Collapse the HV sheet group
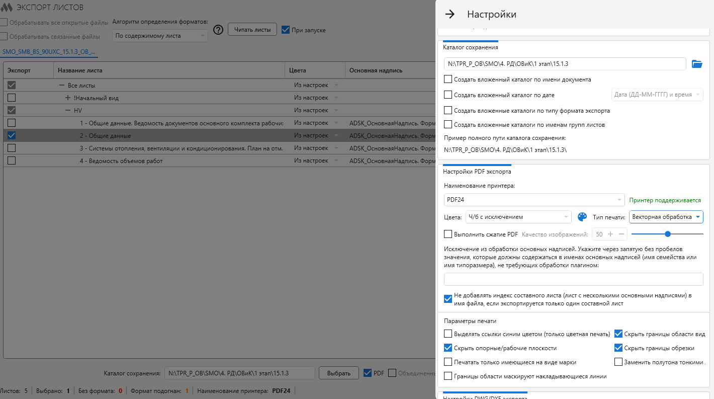The image size is (714, 399). pyautogui.click(x=68, y=110)
